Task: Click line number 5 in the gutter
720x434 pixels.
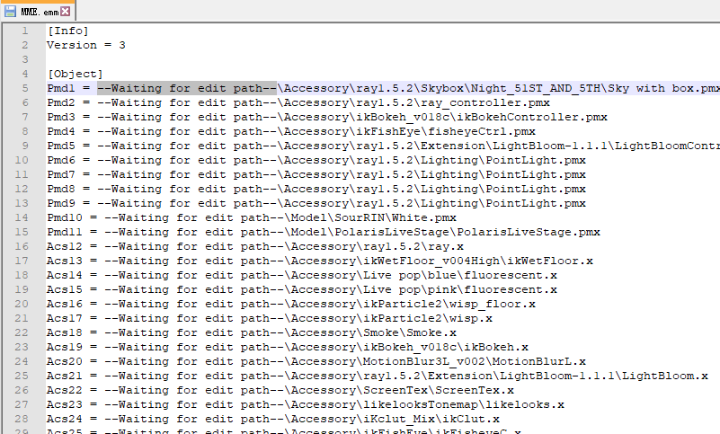Action: click(x=25, y=88)
